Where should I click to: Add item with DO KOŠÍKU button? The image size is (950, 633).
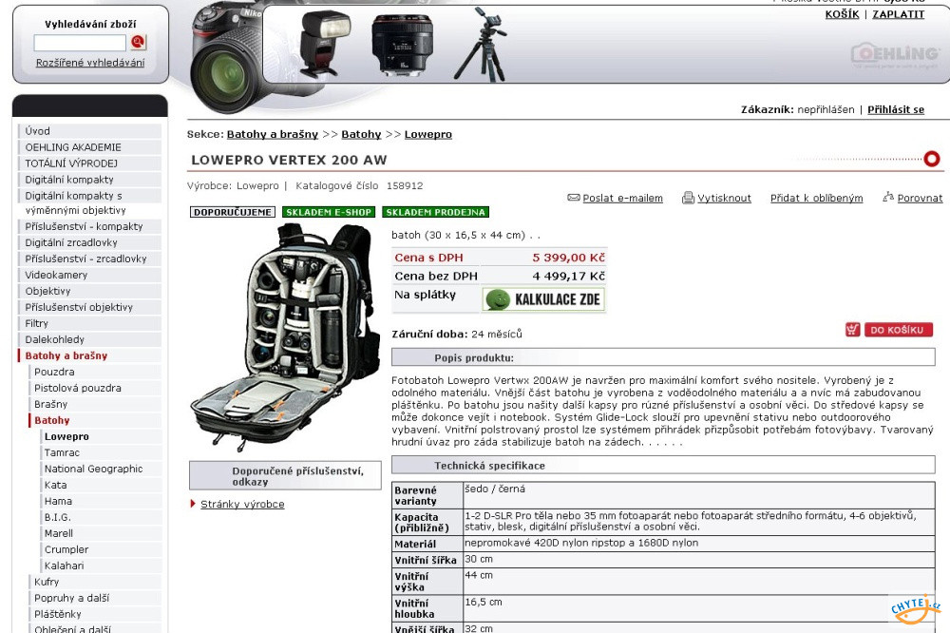click(898, 330)
